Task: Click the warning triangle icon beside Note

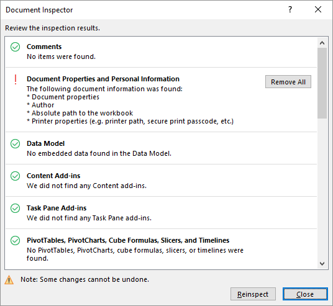Action: tap(9, 280)
